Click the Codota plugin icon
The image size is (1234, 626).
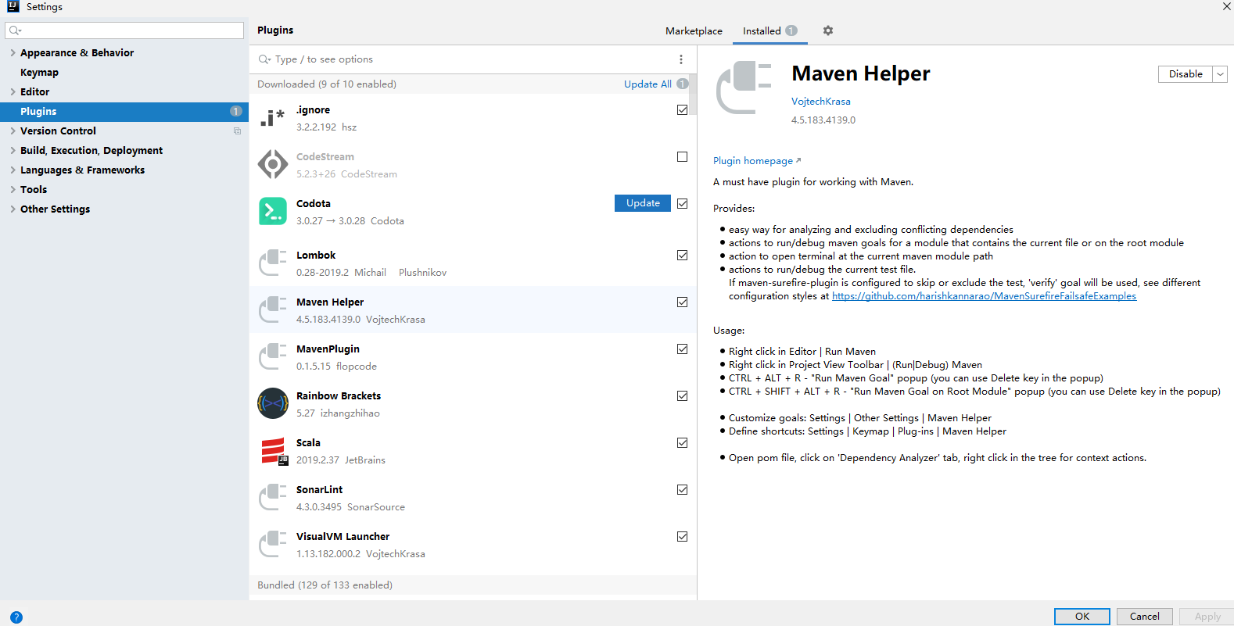point(272,211)
